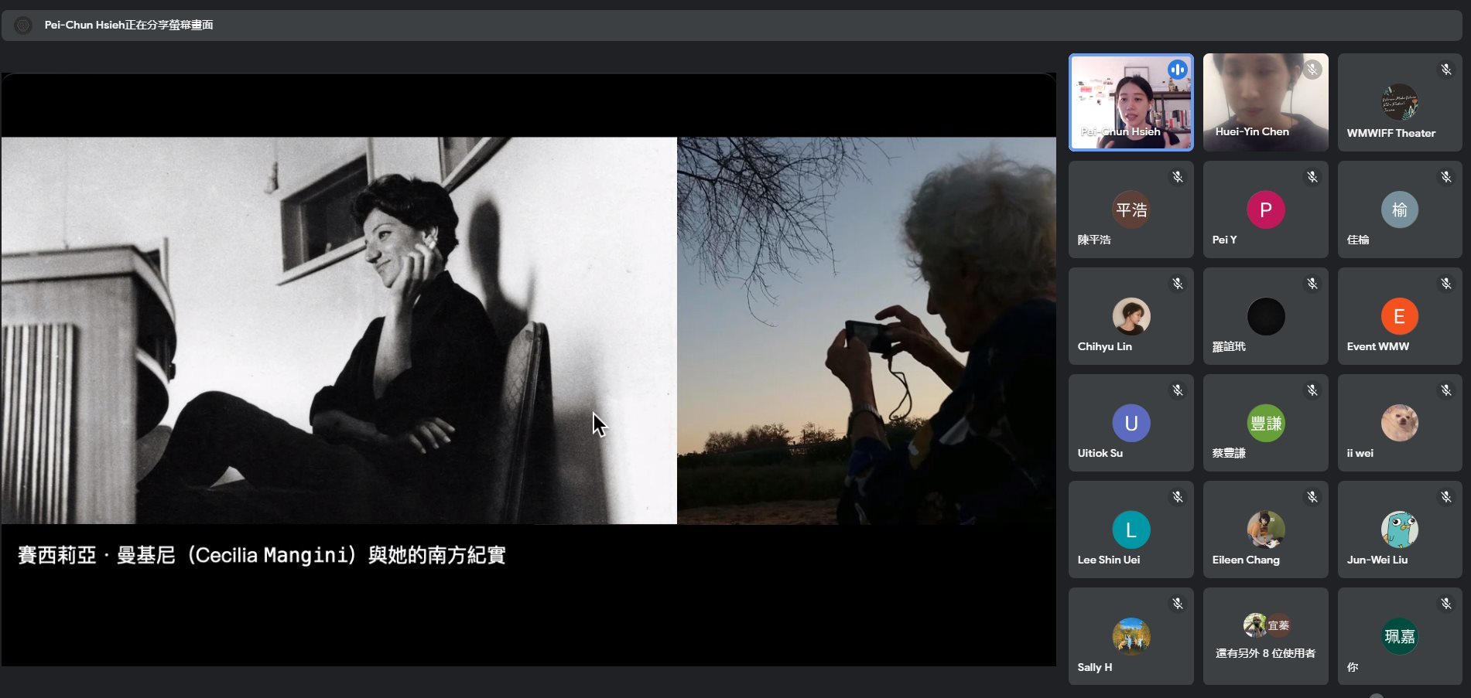
Task: Click the audio speaking indicator on Pei-Chun Hsieh
Action: pos(1177,70)
